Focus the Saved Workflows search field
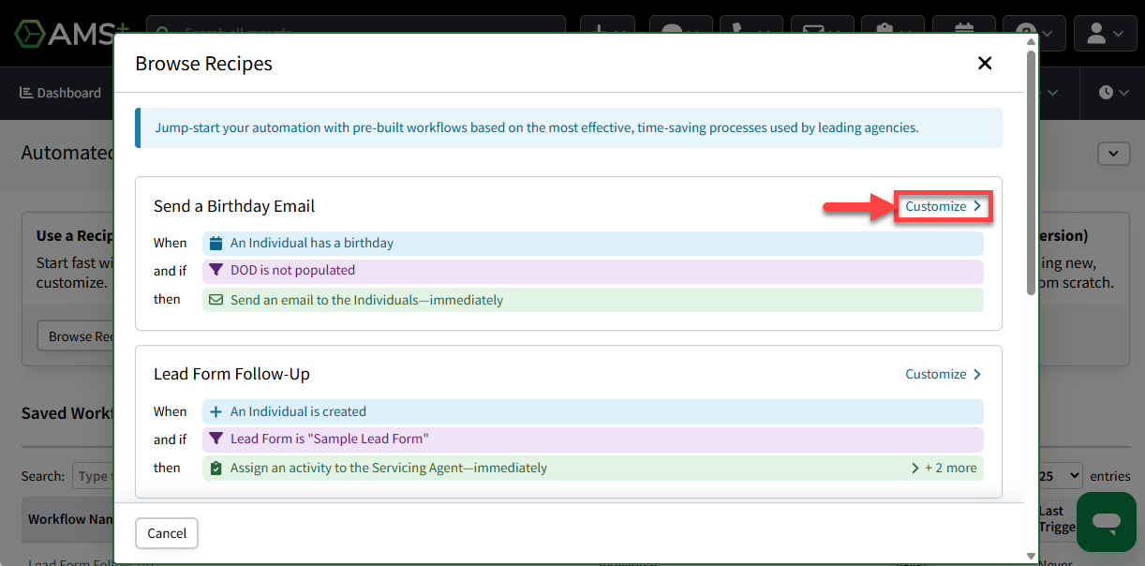The height and width of the screenshot is (566, 1145). pos(93,476)
